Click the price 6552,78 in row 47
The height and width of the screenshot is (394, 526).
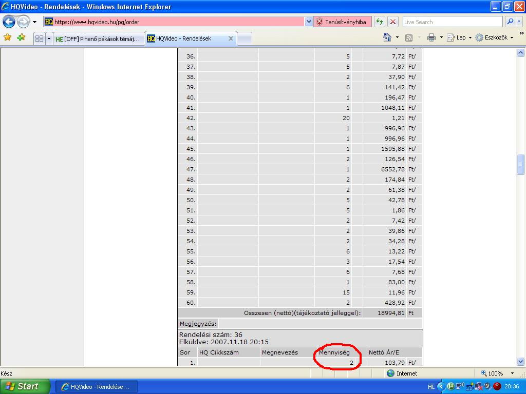tap(393, 169)
